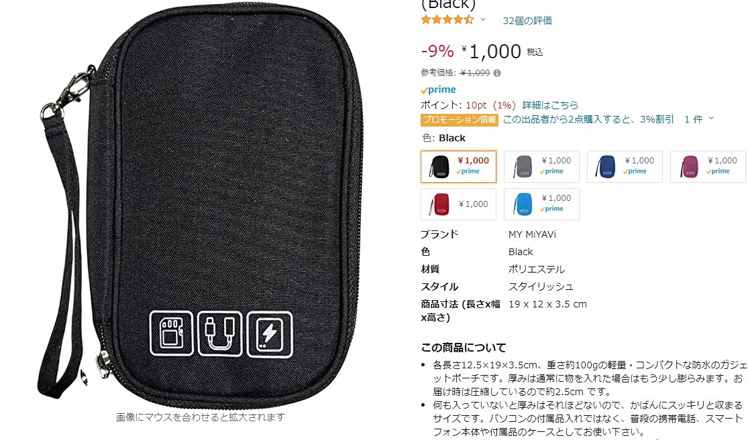Click the charging phone icon on pouch
Viewport: 748px width, 440px height.
(270, 334)
